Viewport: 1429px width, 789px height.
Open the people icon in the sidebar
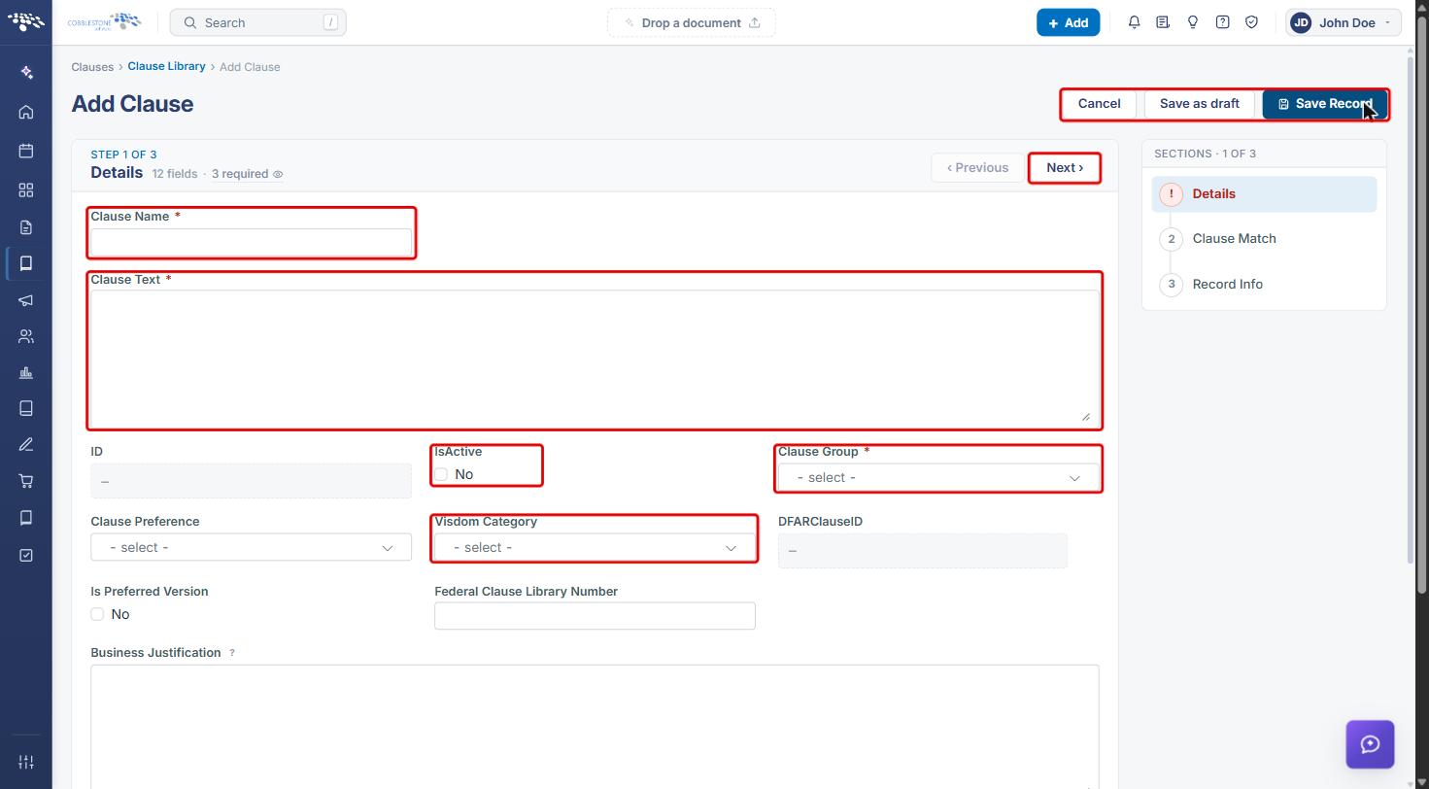[26, 337]
